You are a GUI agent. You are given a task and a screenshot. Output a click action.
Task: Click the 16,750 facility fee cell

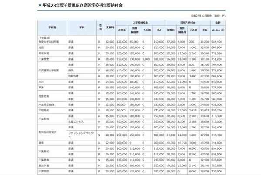(x=182, y=143)
